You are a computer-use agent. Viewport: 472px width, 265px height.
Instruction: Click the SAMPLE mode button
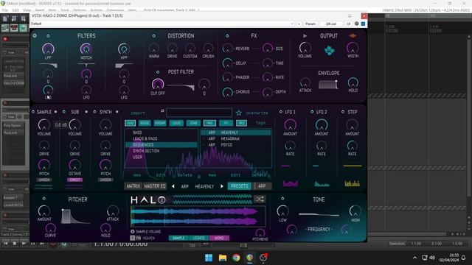pos(178,238)
